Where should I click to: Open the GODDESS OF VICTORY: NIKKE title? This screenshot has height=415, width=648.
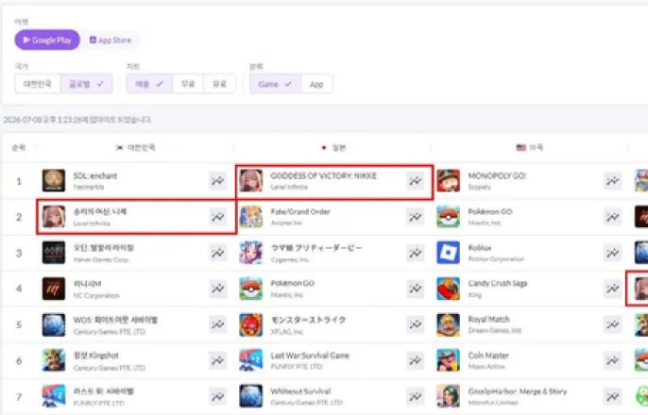(324, 175)
